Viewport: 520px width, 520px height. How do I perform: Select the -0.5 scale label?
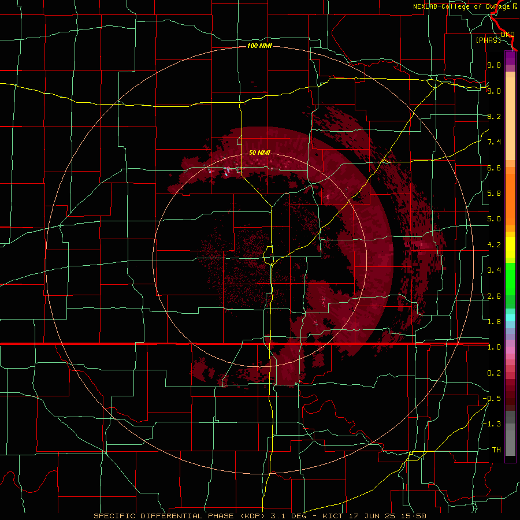[492, 399]
